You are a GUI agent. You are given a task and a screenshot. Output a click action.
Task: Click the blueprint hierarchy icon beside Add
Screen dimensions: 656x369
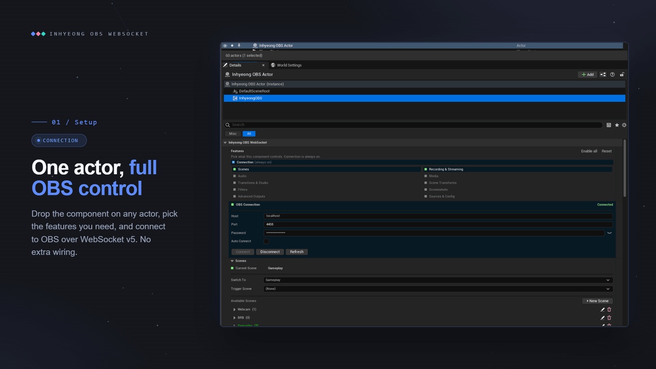[x=603, y=74]
